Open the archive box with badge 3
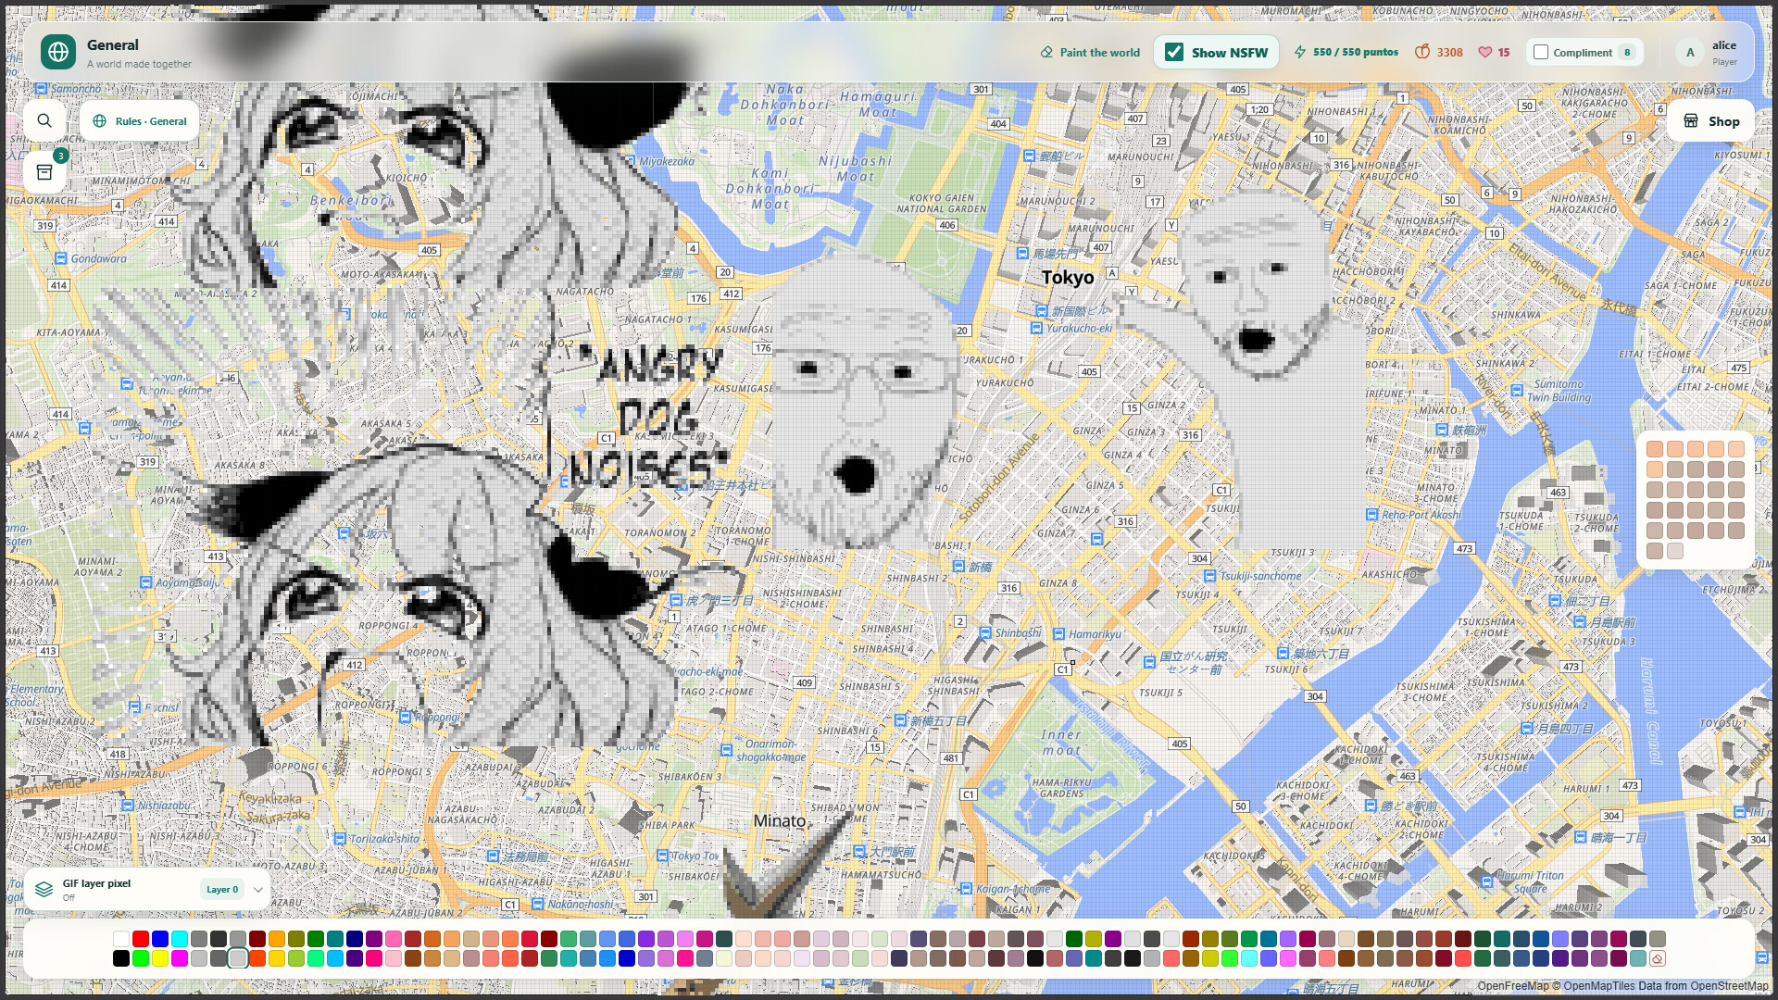Viewport: 1778px width, 1000px height. point(44,172)
